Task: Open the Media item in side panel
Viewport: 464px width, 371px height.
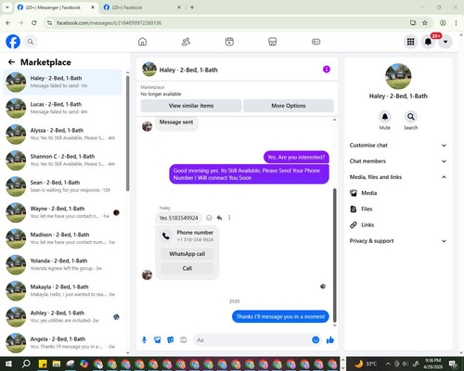Action: click(x=398, y=193)
